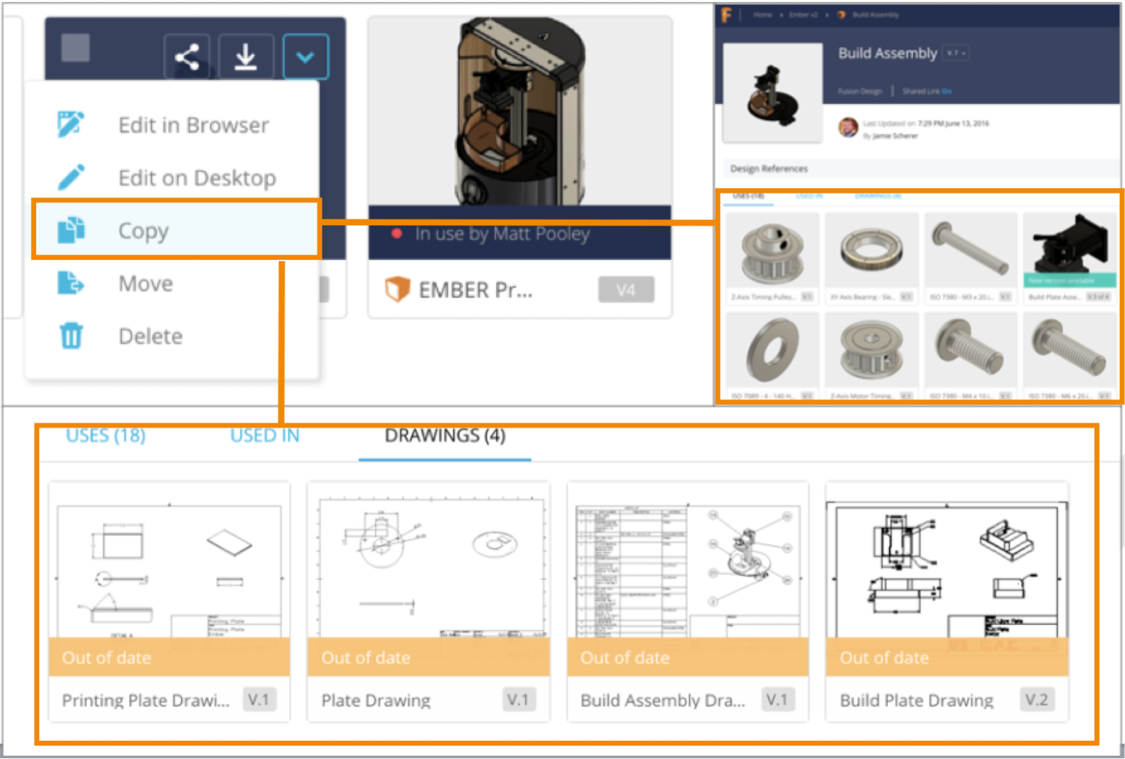Click the download icon on the file card

[246, 56]
